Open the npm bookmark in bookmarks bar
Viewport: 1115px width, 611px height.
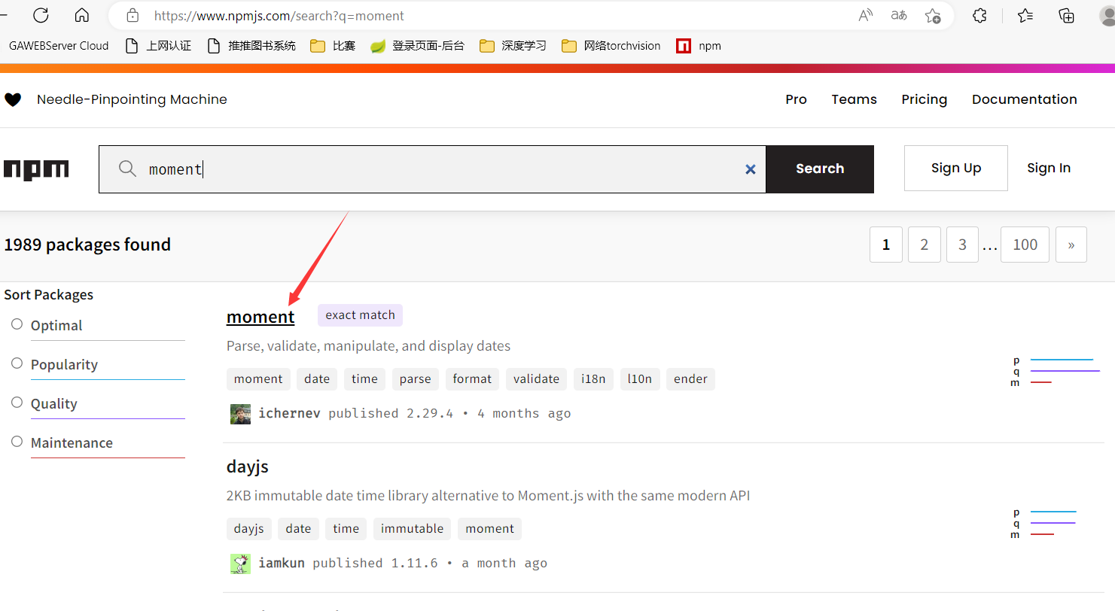699,46
